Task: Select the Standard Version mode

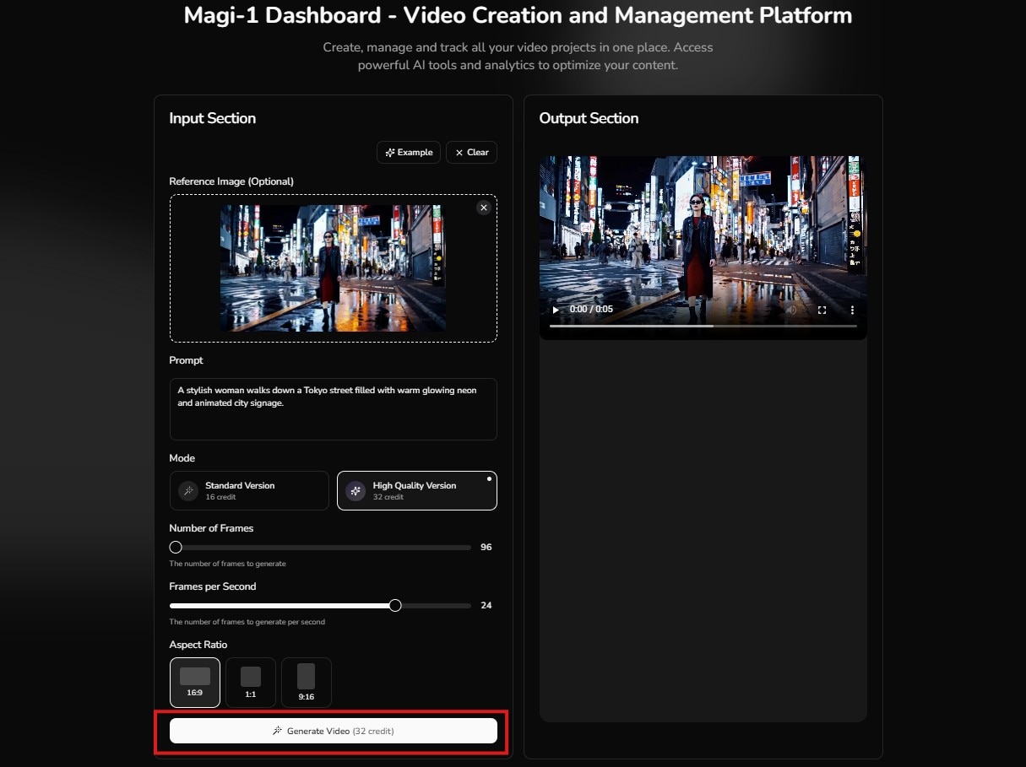Action: pyautogui.click(x=249, y=490)
